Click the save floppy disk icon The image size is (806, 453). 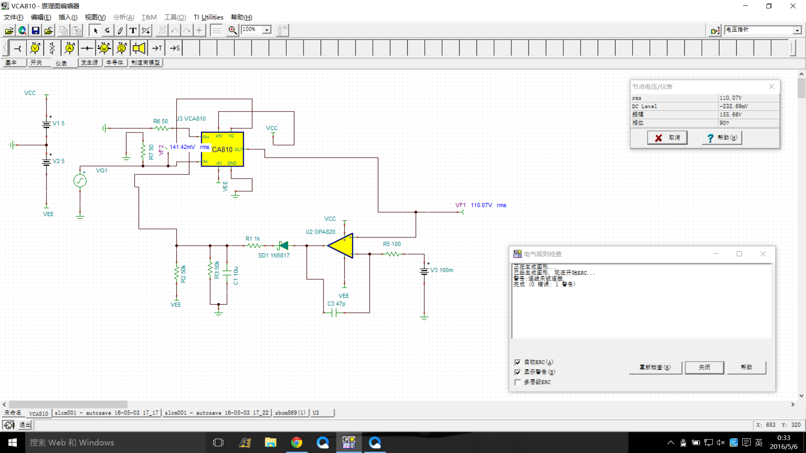click(x=36, y=30)
